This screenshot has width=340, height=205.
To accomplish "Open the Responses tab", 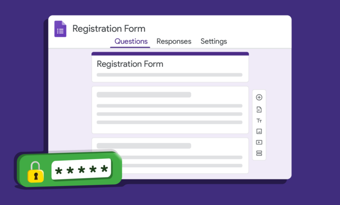I will [x=174, y=42].
